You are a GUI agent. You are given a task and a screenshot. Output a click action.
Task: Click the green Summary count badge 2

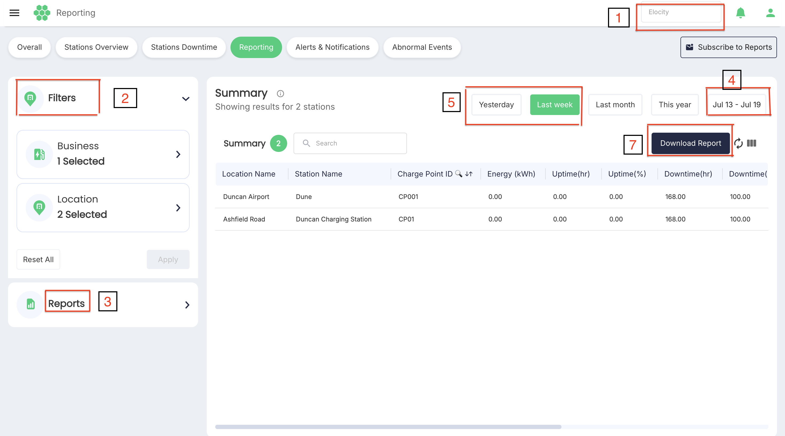(278, 143)
